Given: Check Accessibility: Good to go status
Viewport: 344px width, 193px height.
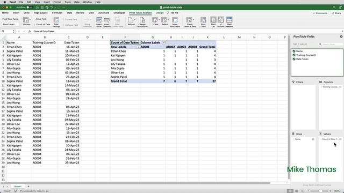Looking at the screenshot, I should [34, 191].
